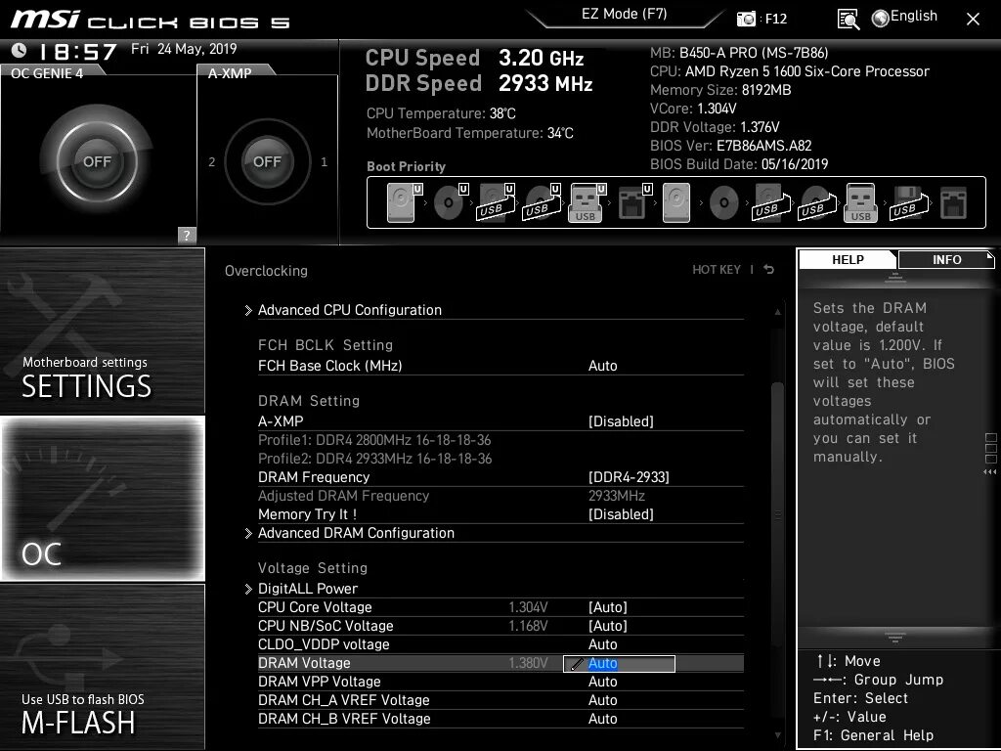Image resolution: width=1001 pixels, height=751 pixels.
Task: Toggle the A-XMP OFF button
Action: point(267,161)
